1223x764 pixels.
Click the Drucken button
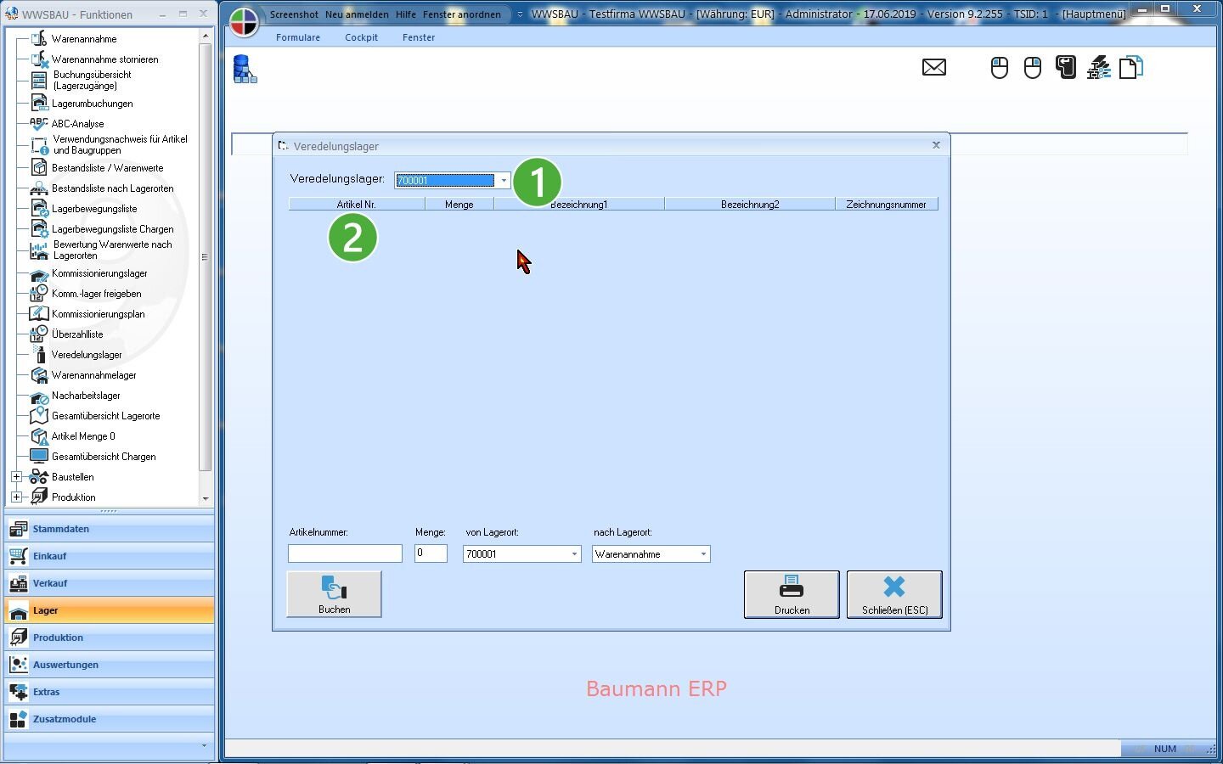tap(792, 594)
